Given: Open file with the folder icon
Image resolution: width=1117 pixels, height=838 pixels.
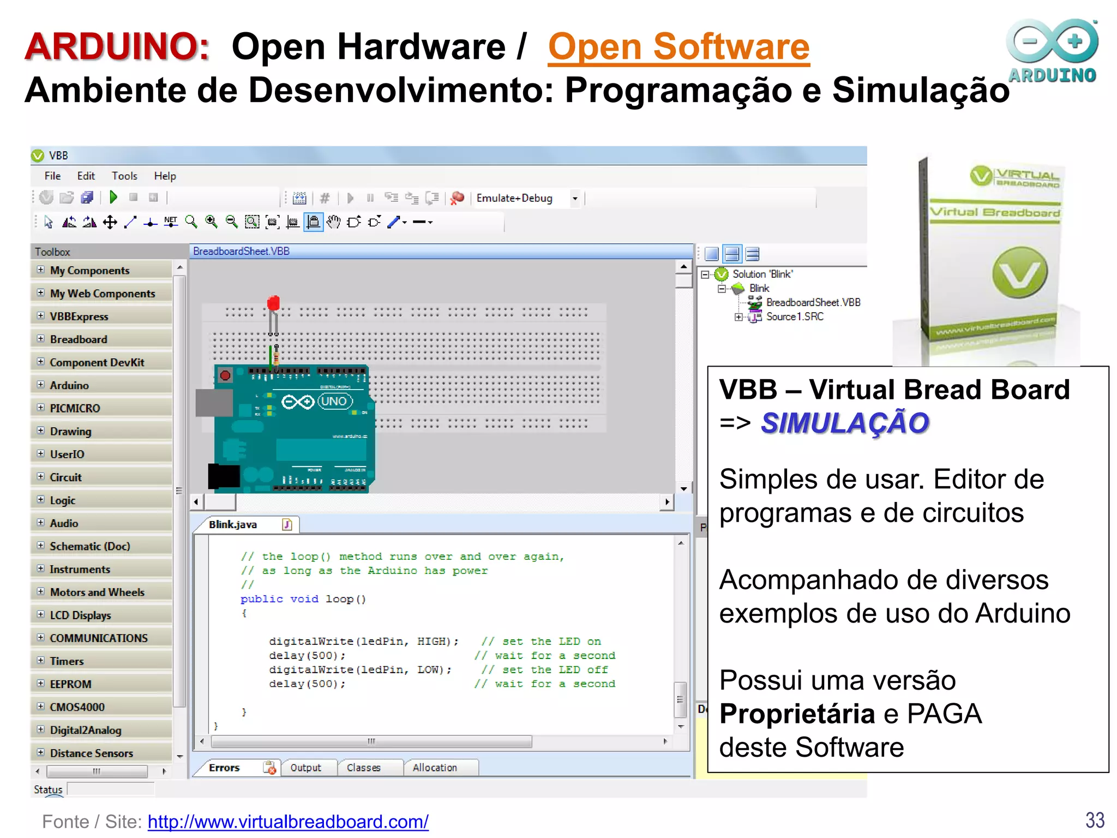Looking at the screenshot, I should click(x=67, y=197).
